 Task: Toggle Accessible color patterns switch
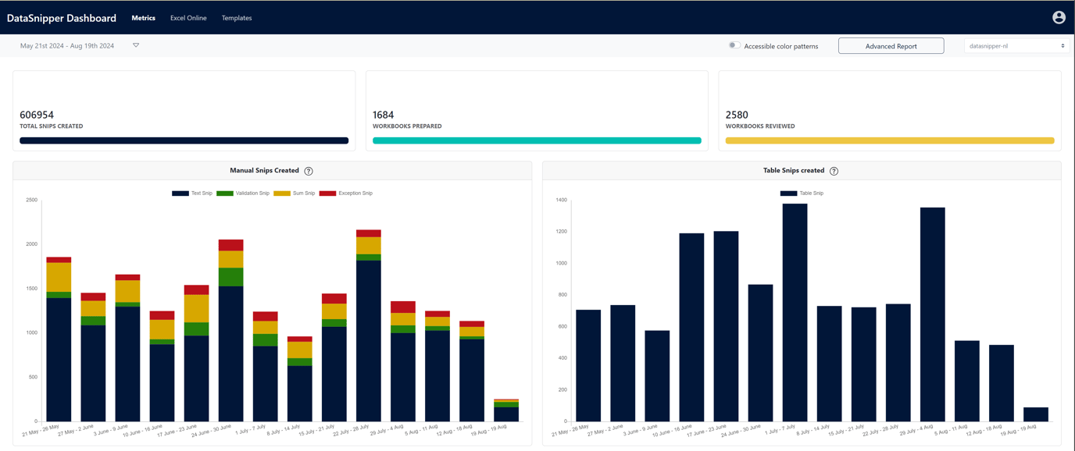tap(734, 45)
